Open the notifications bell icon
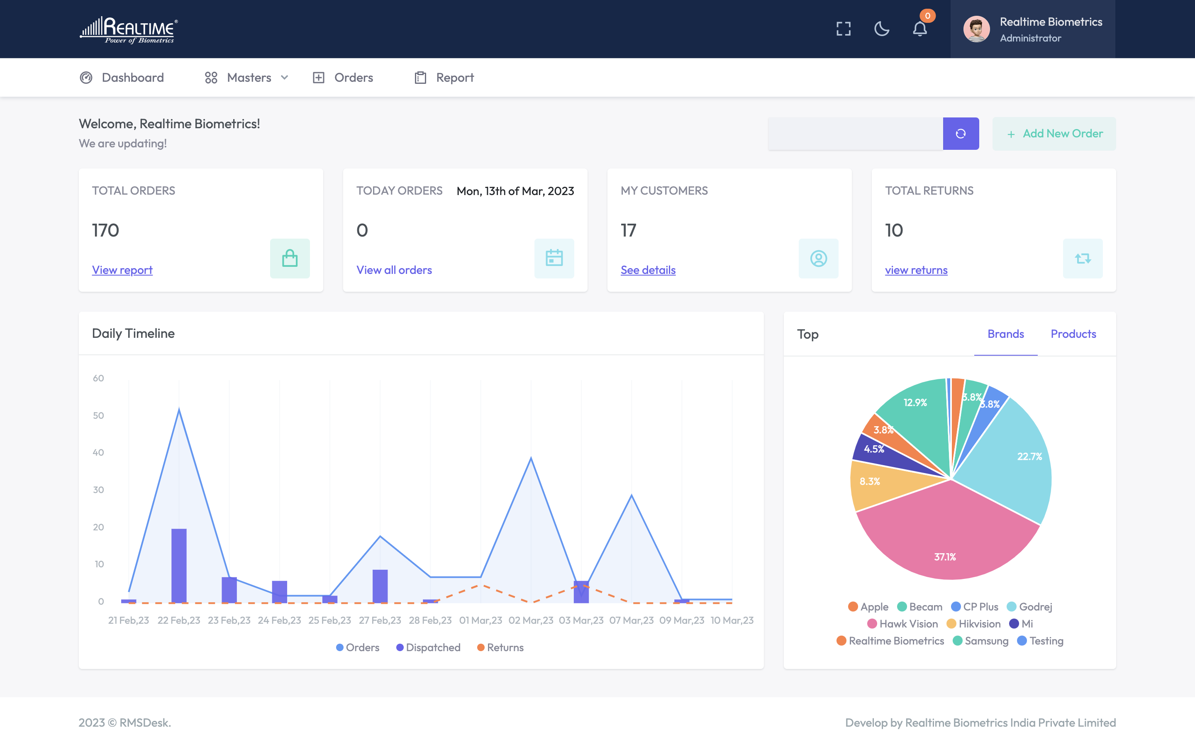The width and height of the screenshot is (1195, 747). pyautogui.click(x=919, y=29)
